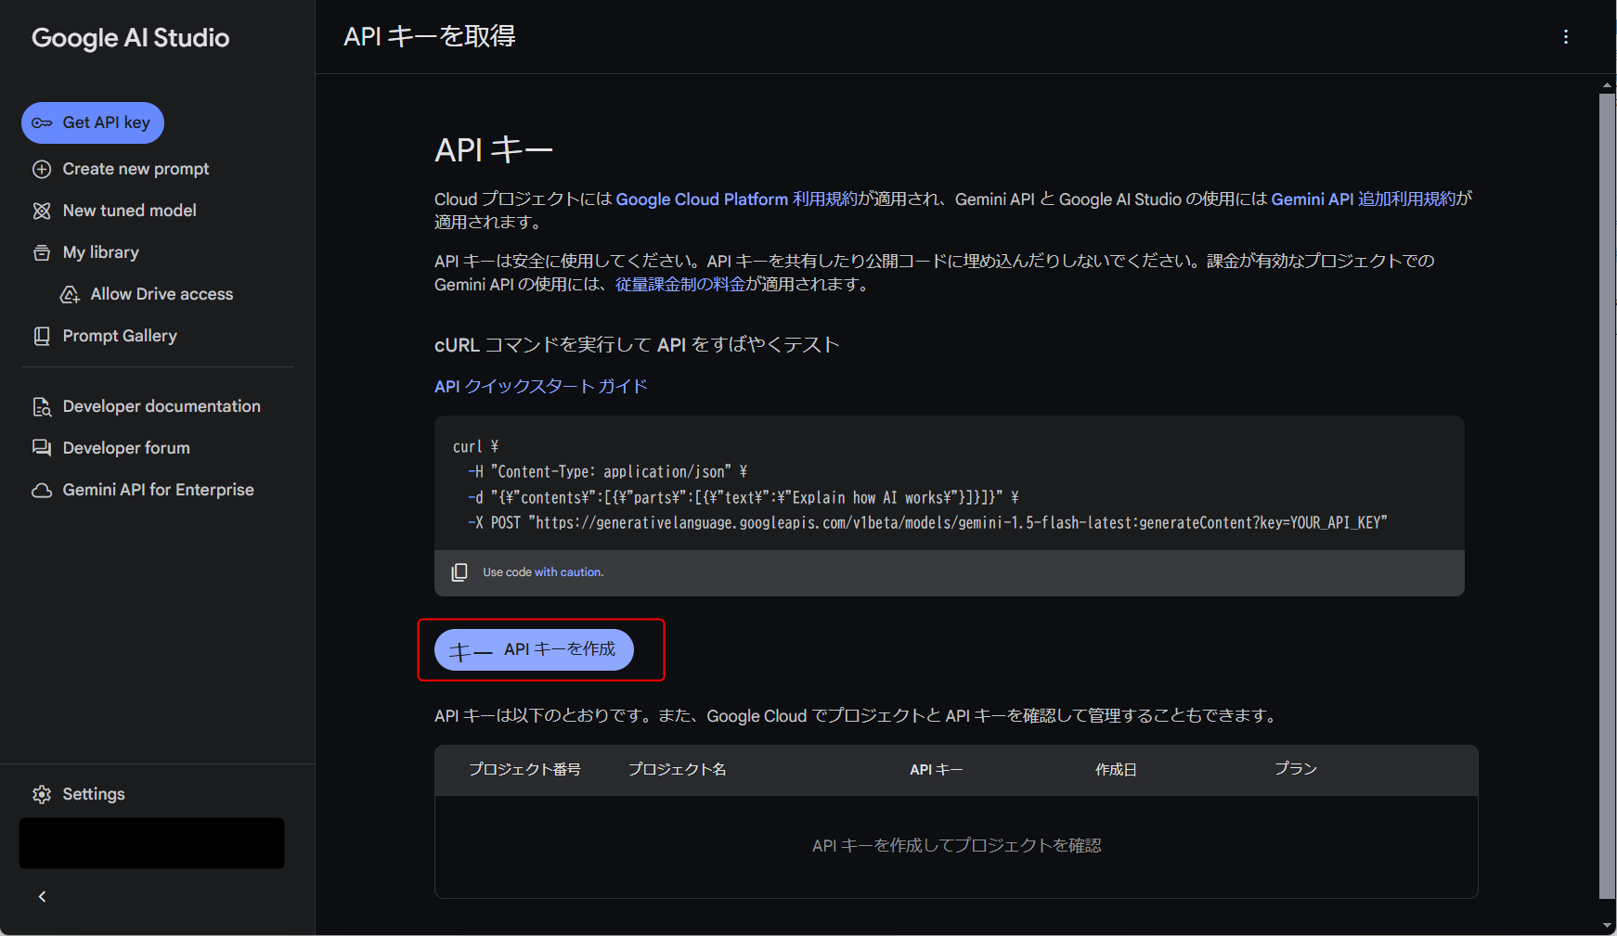Open Developer documentation
The image size is (1617, 936).
pos(162,406)
